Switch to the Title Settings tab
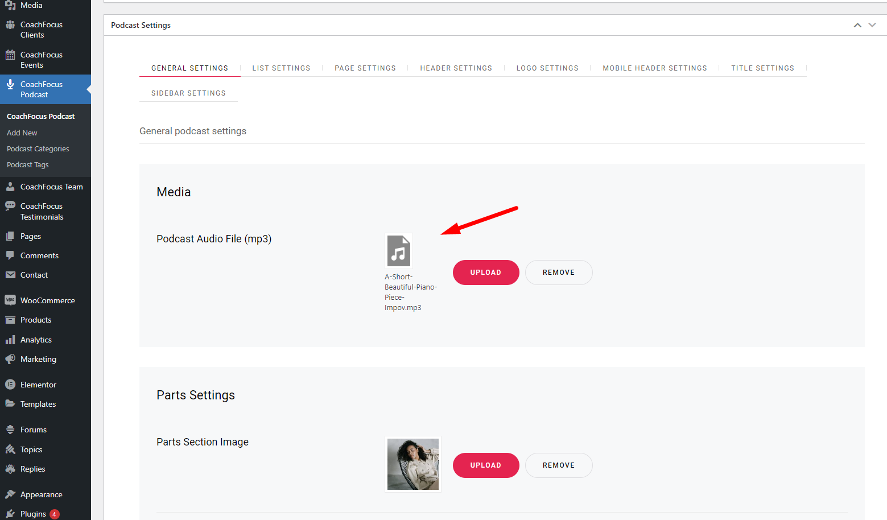This screenshot has width=887, height=520. click(763, 68)
